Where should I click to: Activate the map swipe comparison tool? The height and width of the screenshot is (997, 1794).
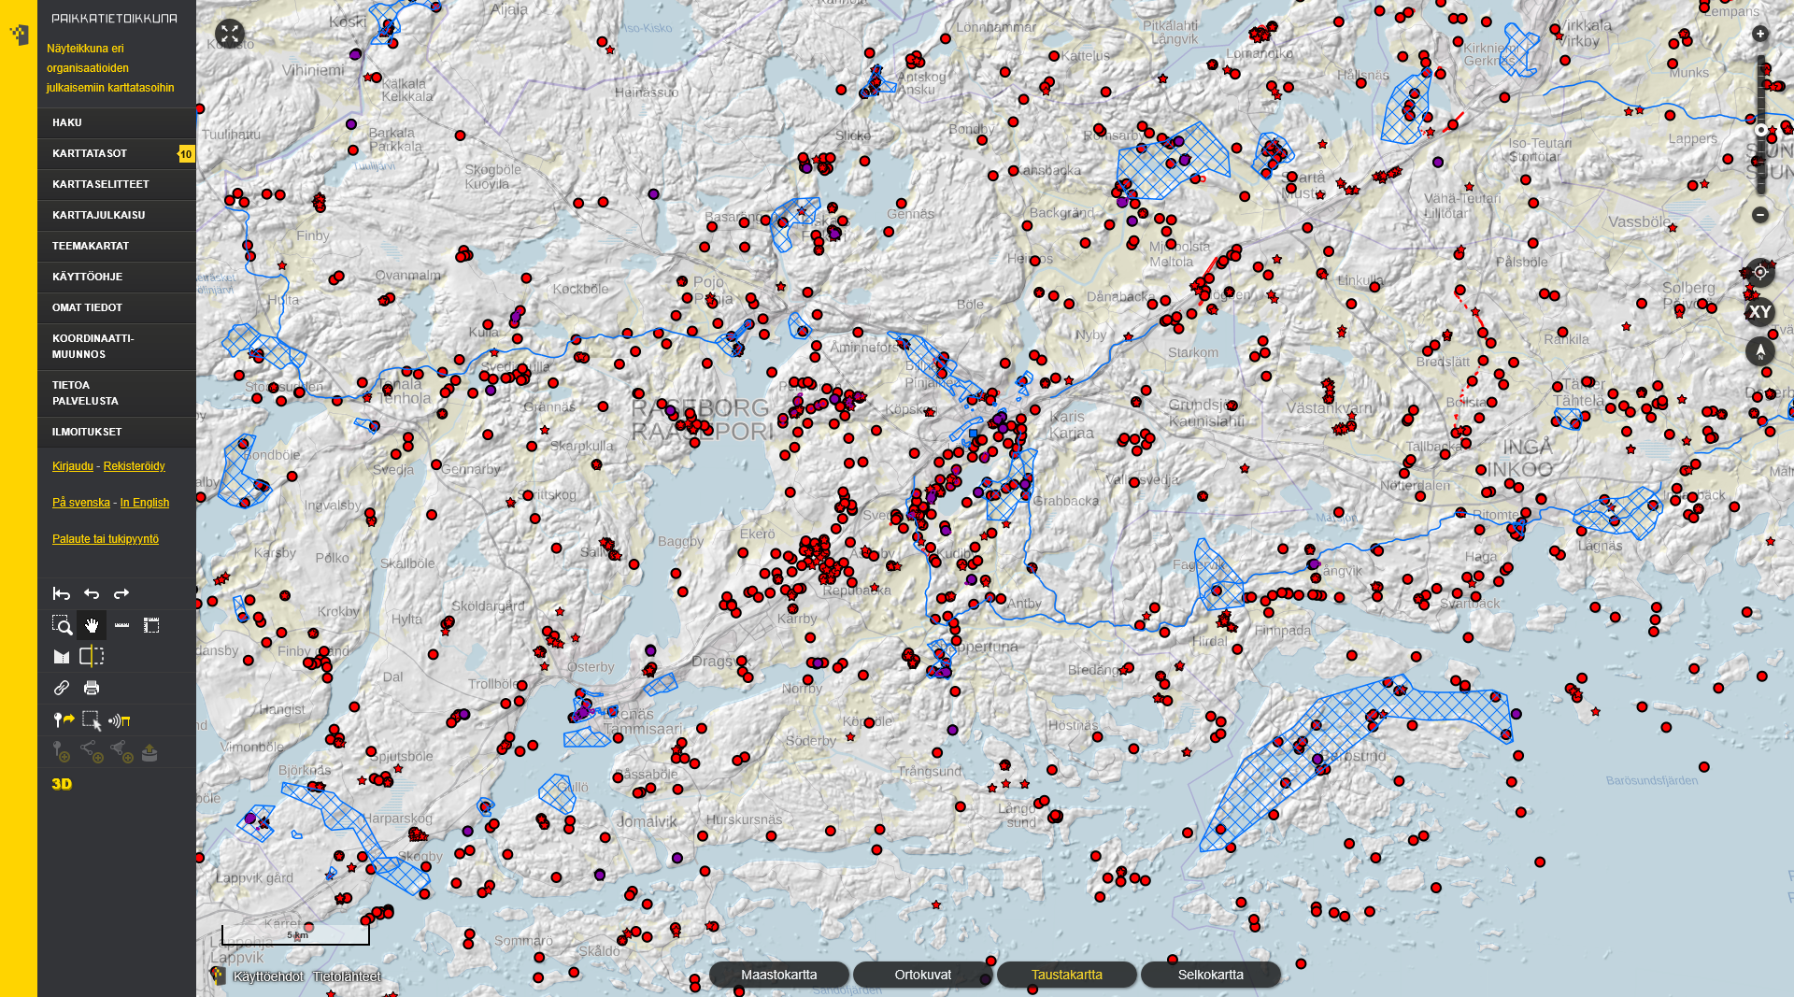(x=92, y=656)
